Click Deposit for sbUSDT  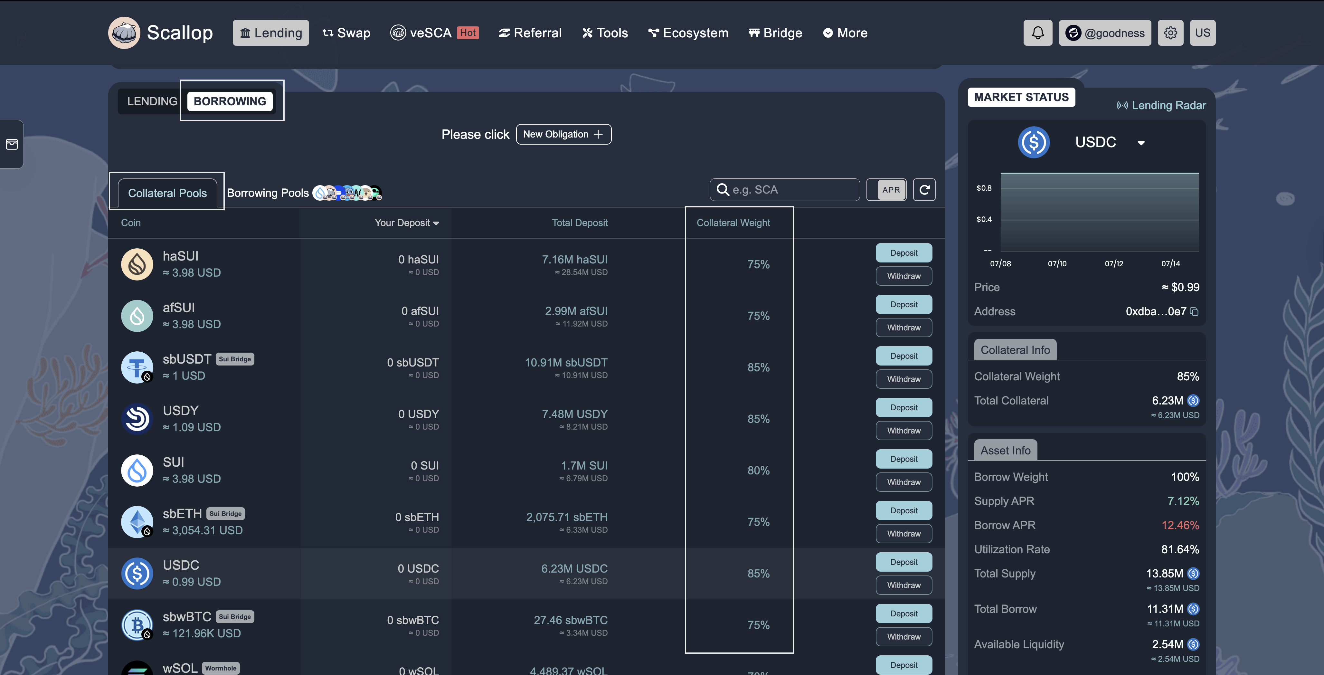903,356
